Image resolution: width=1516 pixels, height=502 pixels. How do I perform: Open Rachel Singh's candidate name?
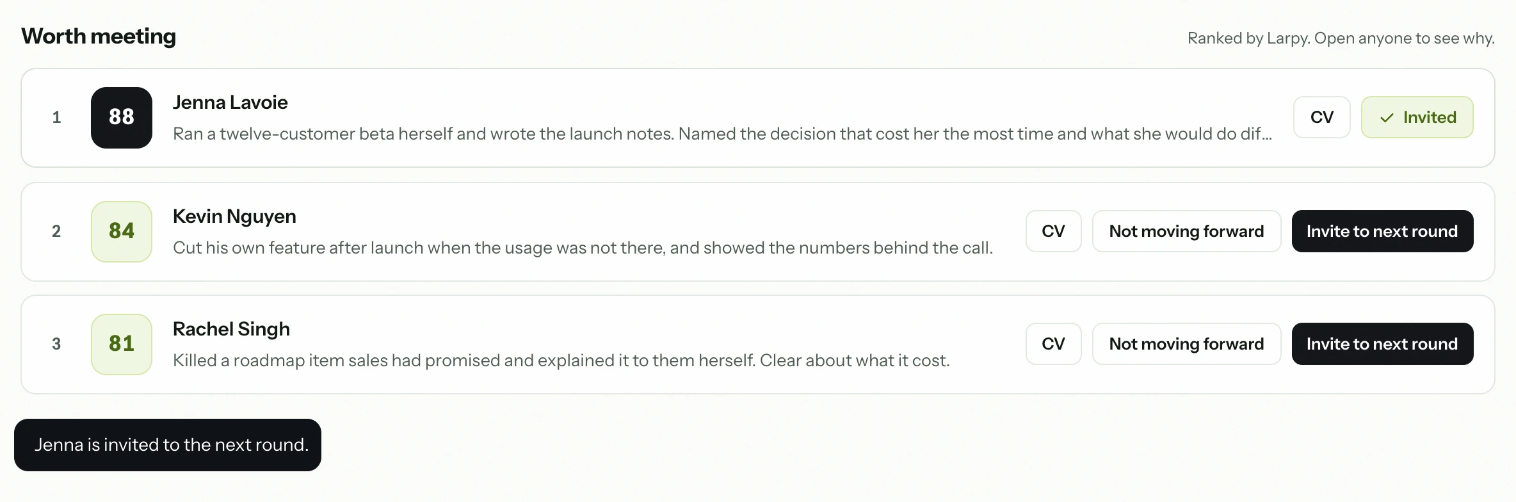point(231,329)
